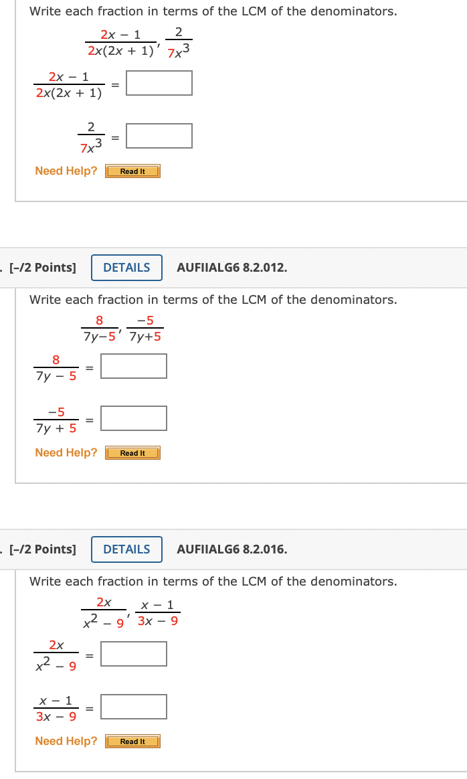Open DETAILS for exercise 8.2.012
The width and height of the screenshot is (467, 779).
(x=126, y=267)
